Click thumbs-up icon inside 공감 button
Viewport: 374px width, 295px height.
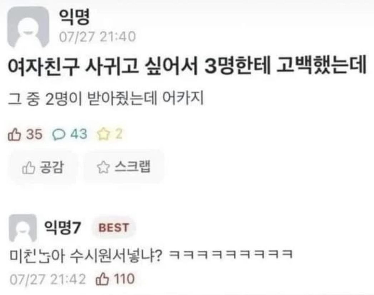click(29, 167)
